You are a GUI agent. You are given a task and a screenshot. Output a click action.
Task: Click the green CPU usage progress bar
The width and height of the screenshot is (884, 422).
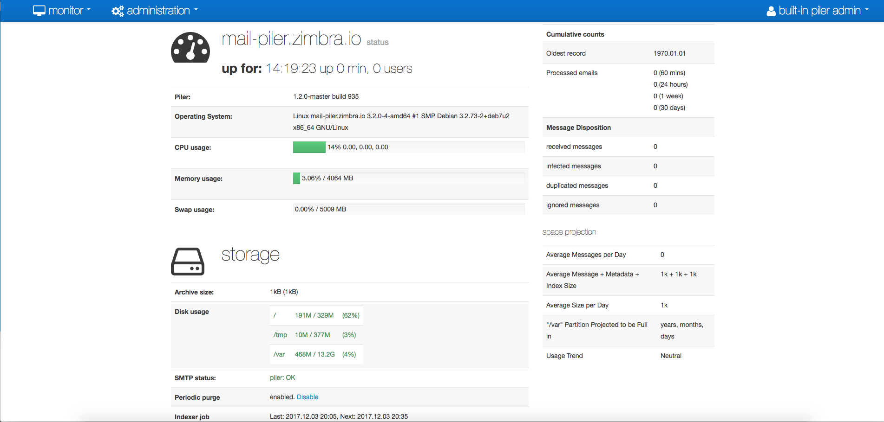pyautogui.click(x=309, y=147)
